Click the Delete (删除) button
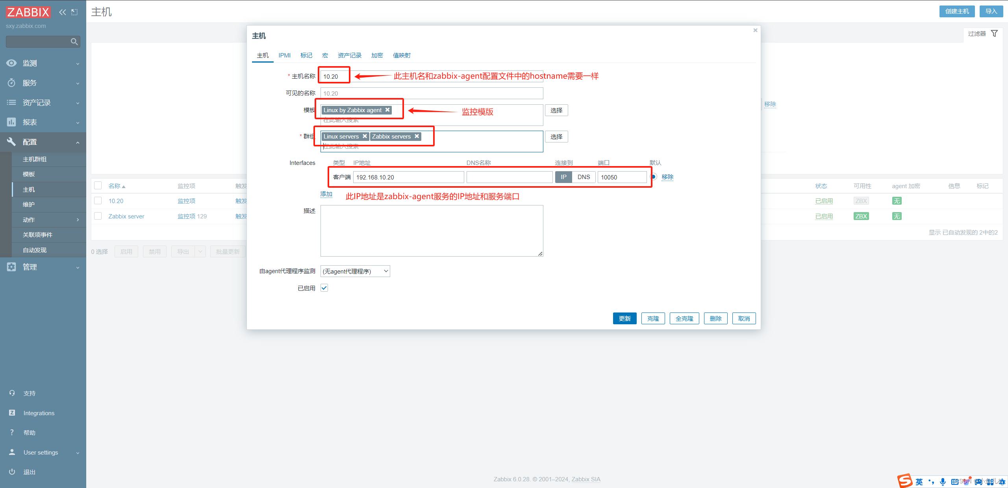 pos(715,318)
